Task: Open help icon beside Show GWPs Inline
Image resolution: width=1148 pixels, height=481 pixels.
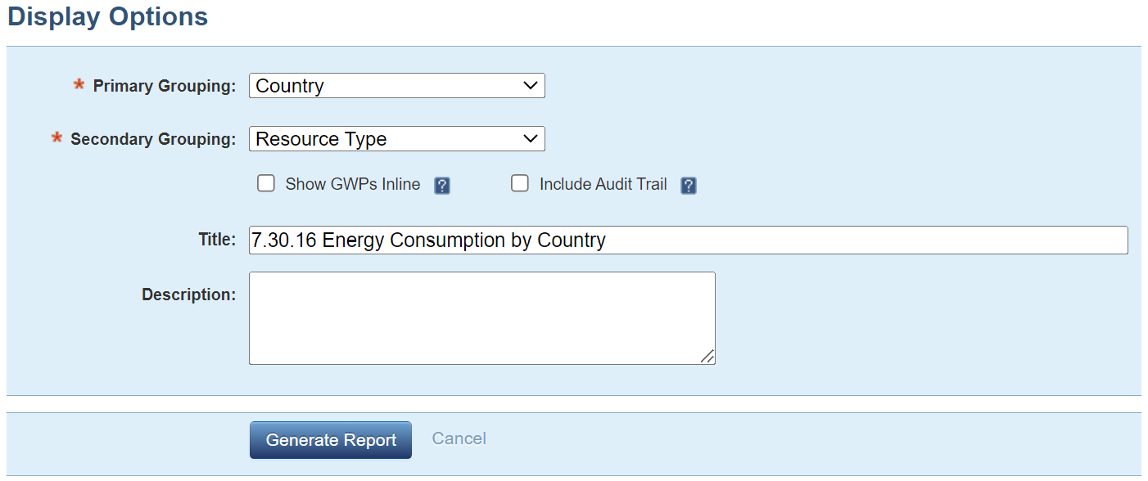Action: point(442,186)
